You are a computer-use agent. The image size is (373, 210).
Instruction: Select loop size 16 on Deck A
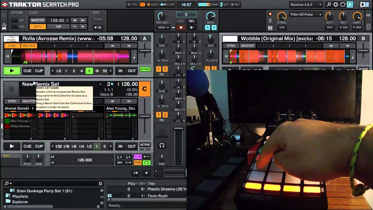tap(97, 71)
